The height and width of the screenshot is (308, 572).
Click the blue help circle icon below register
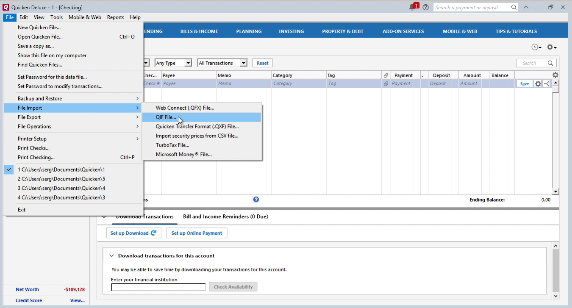[256, 200]
